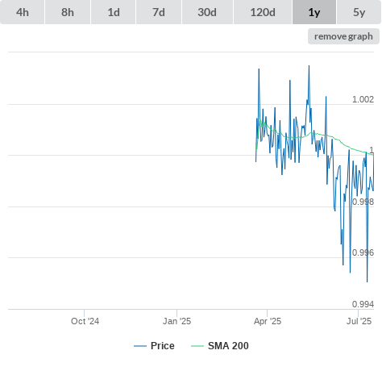
Task: Click the Jan '25 axis marker
Action: pos(176,321)
